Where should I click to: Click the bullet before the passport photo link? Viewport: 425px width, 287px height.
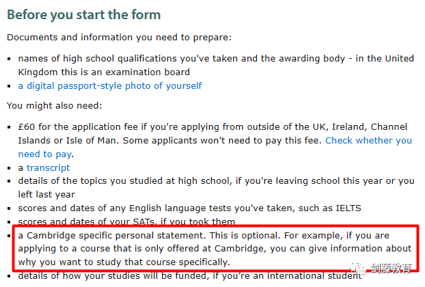9,86
